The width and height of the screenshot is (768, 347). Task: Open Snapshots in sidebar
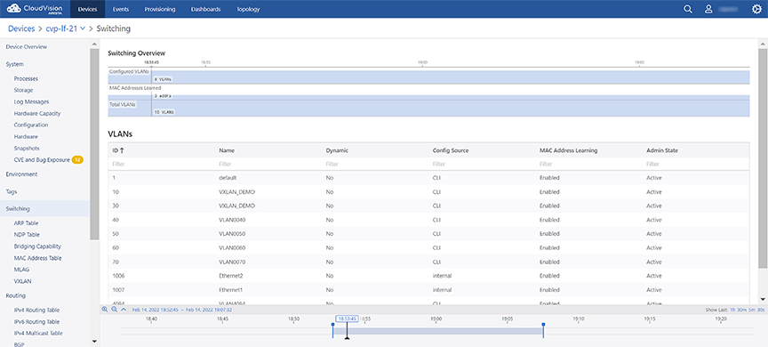point(27,148)
